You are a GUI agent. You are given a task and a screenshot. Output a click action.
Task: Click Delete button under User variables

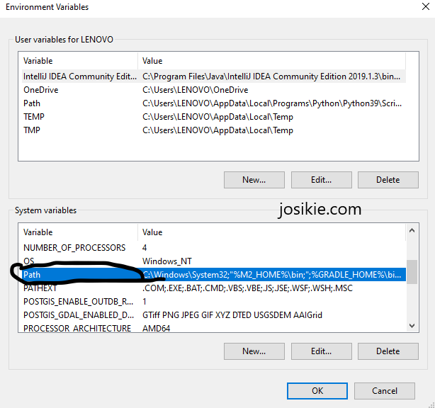pyautogui.click(x=388, y=180)
